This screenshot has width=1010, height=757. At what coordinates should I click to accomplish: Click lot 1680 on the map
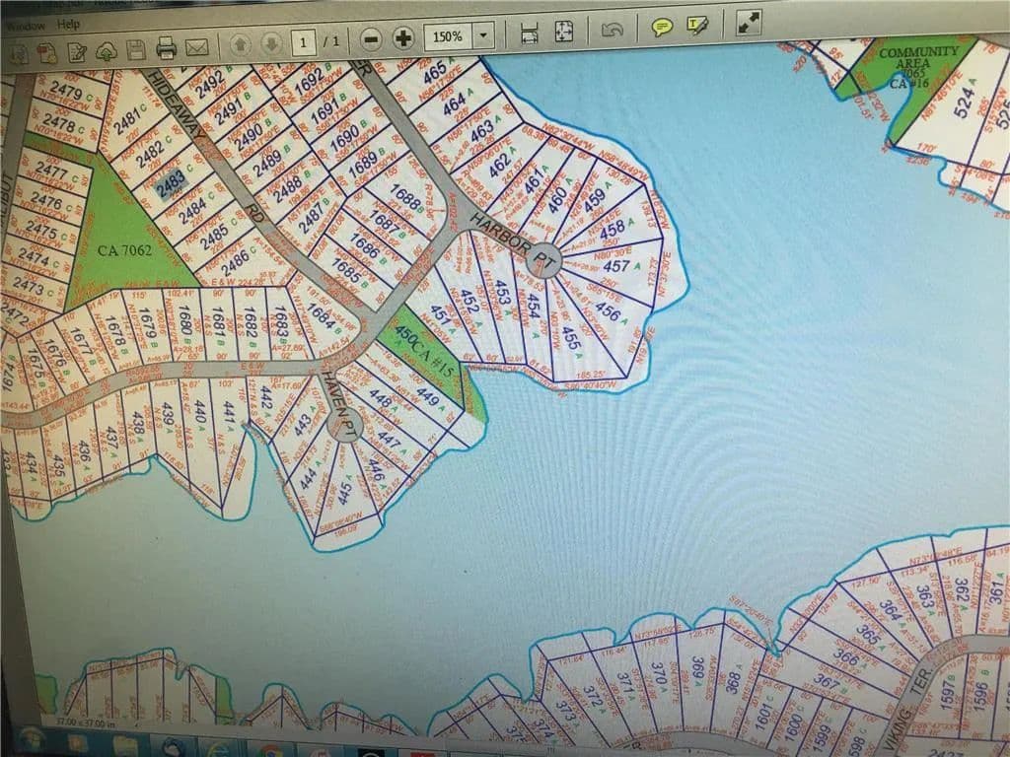tap(184, 320)
